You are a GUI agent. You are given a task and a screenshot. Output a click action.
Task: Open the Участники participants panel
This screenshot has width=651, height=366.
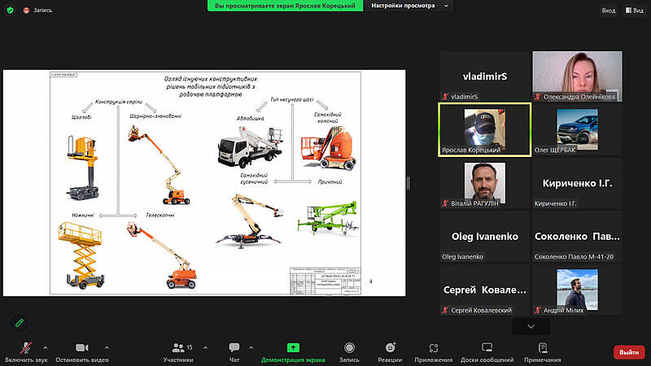178,352
